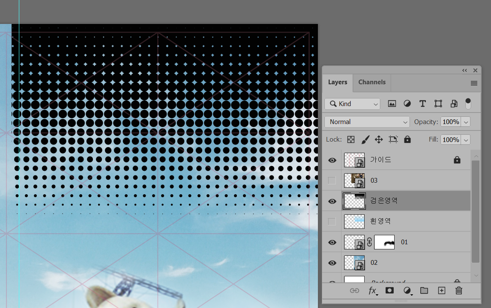Toggle the layer filtering on/off switch

tap(468, 104)
